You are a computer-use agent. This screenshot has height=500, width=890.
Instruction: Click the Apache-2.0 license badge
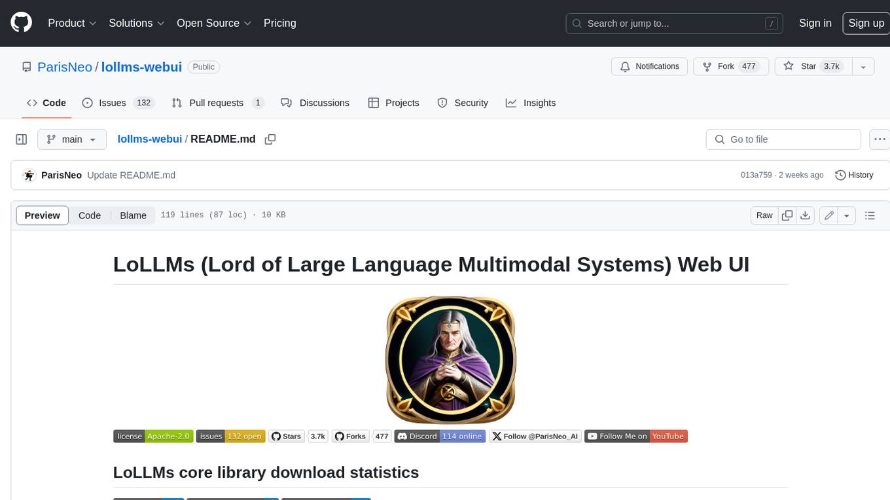[x=153, y=437]
